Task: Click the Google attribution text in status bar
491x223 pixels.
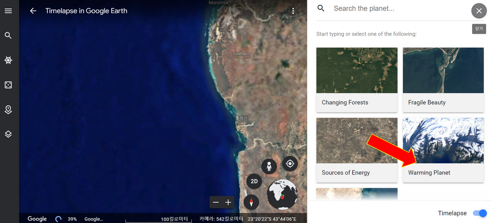Action: pyautogui.click(x=94, y=219)
